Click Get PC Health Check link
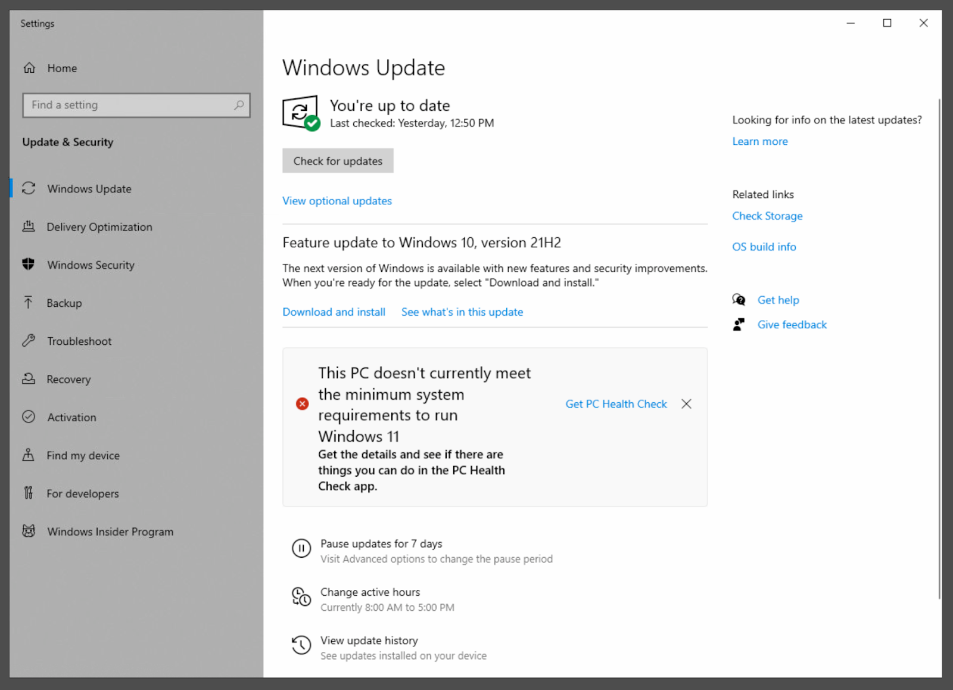The width and height of the screenshot is (953, 690). coord(616,404)
